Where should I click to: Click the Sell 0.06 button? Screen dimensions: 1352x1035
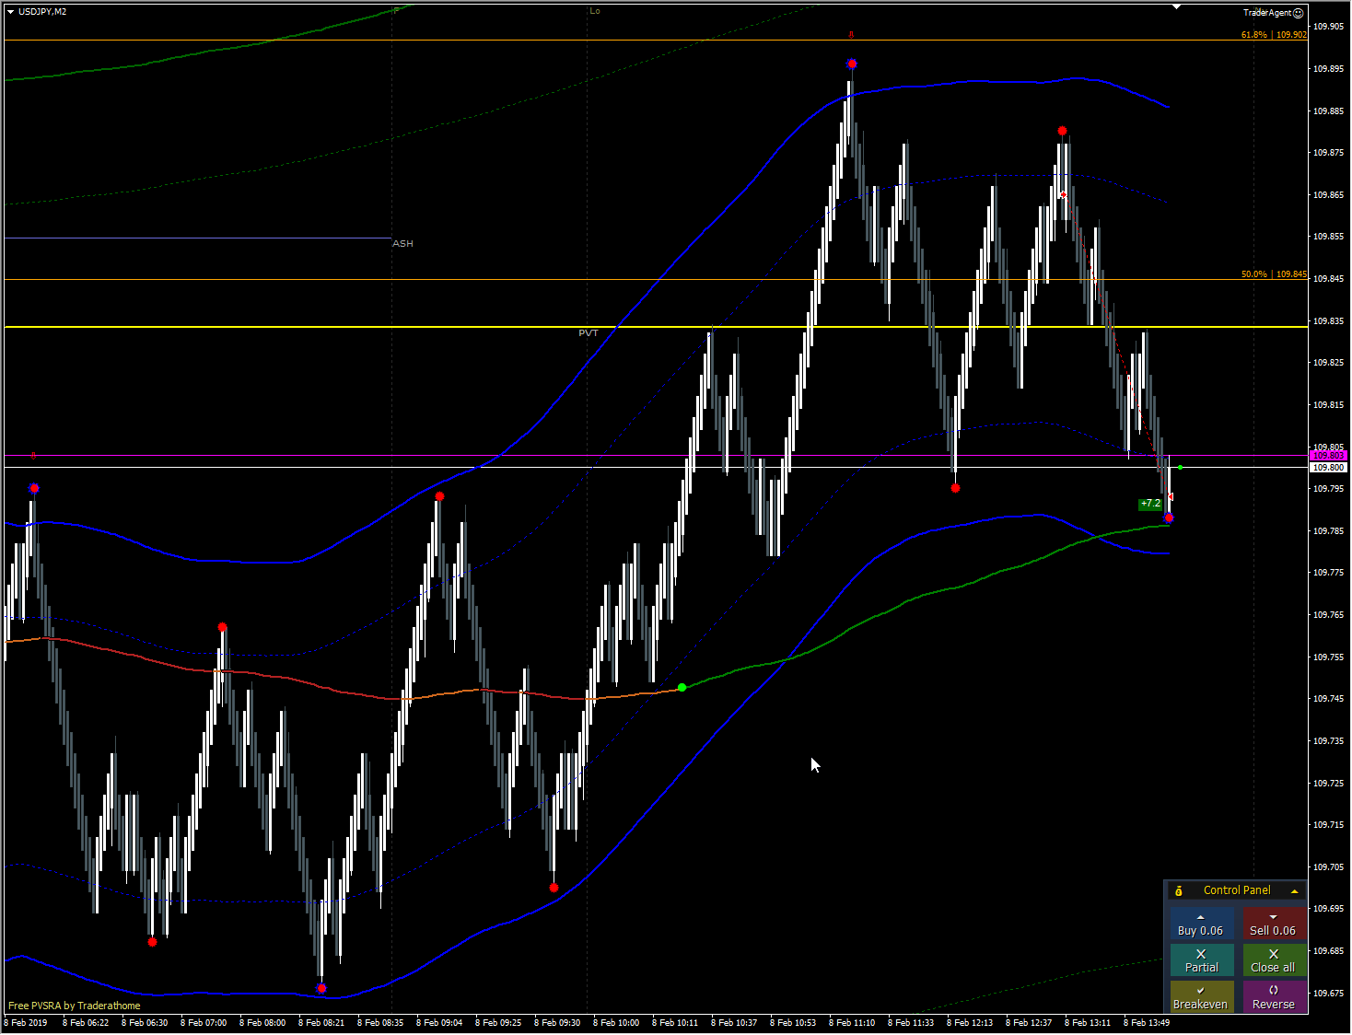(1274, 924)
